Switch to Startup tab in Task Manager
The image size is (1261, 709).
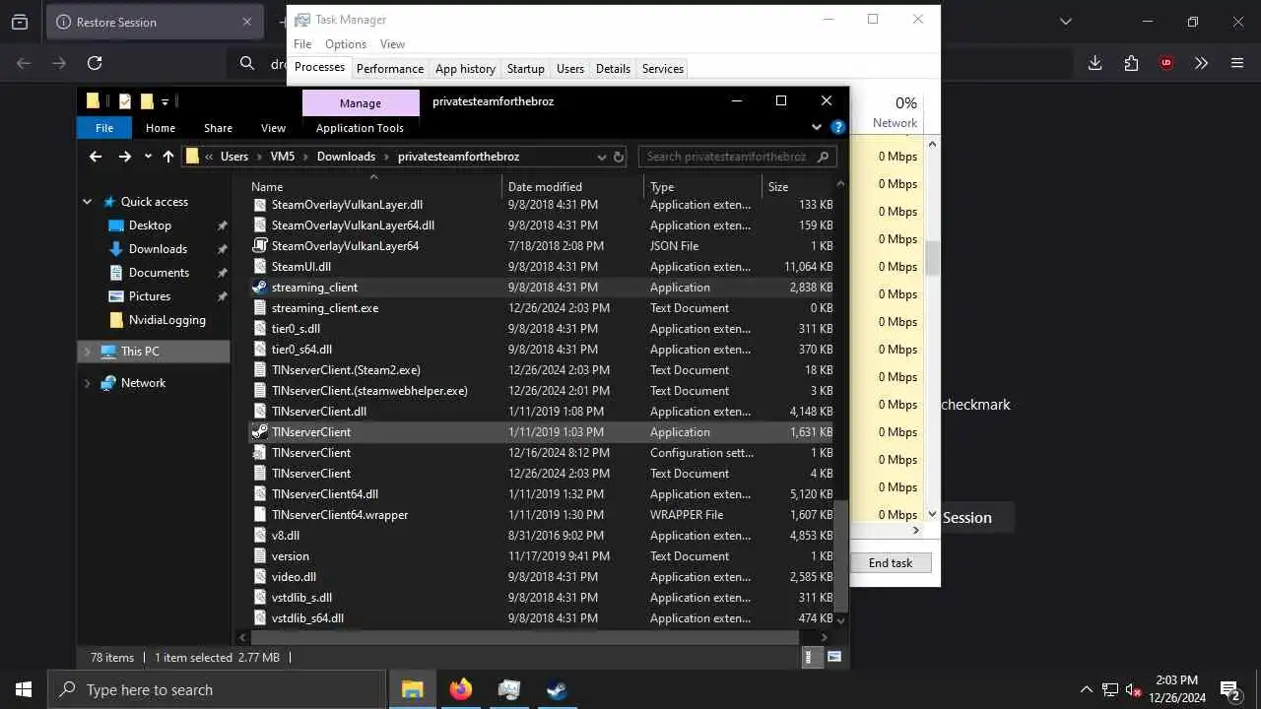click(x=525, y=69)
